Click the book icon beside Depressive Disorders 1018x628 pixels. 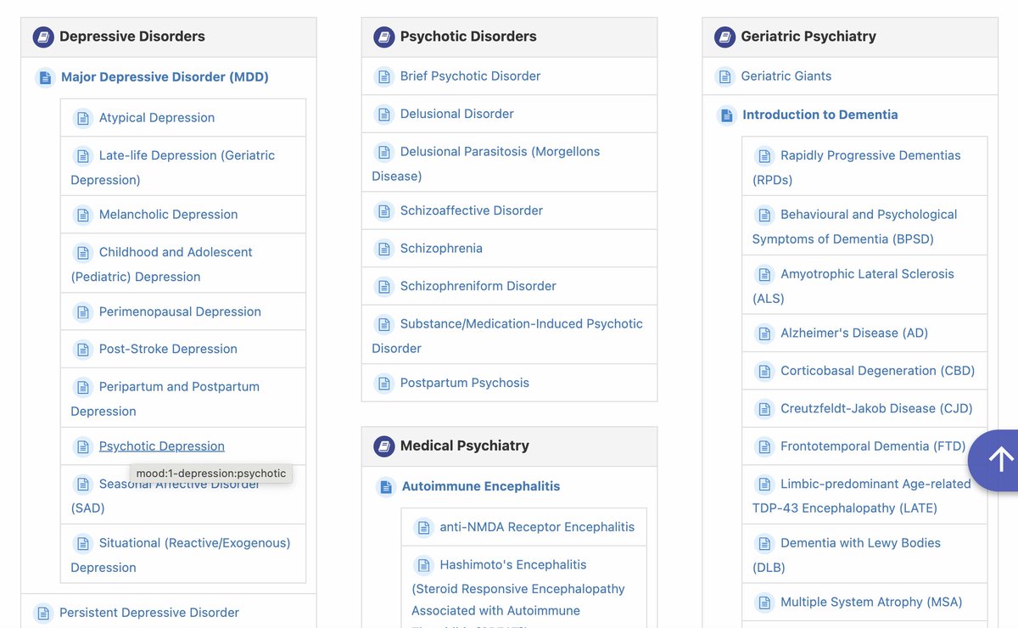click(x=43, y=36)
